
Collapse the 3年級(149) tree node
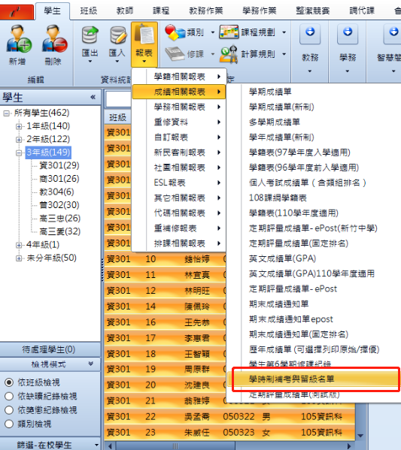pos(19,153)
